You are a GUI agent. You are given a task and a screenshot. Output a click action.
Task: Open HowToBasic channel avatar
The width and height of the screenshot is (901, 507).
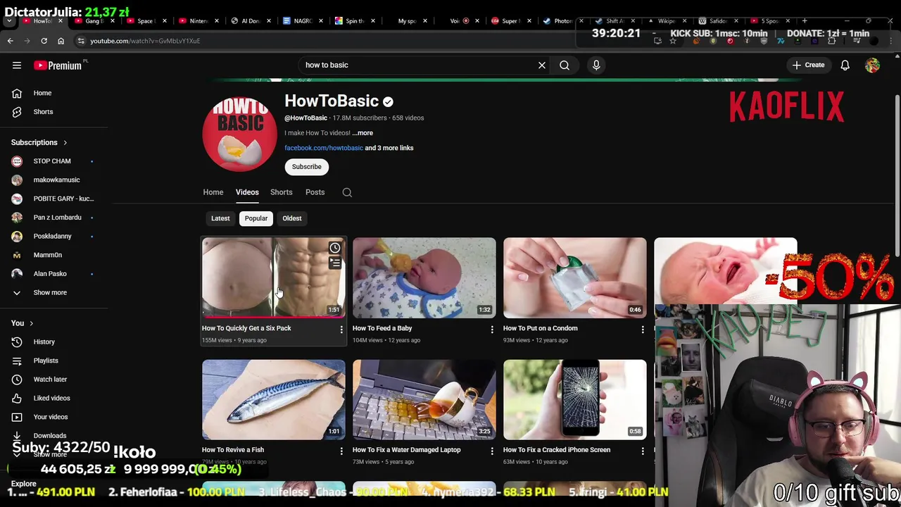coord(239,134)
